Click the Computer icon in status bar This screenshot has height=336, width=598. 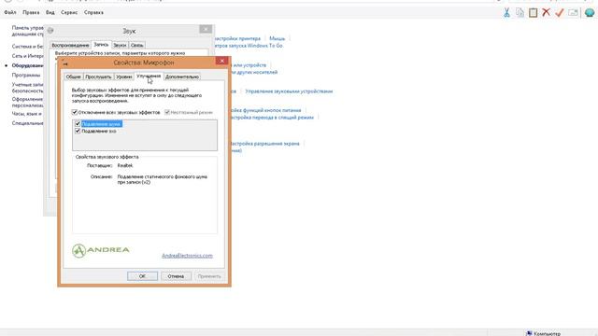tap(529, 333)
